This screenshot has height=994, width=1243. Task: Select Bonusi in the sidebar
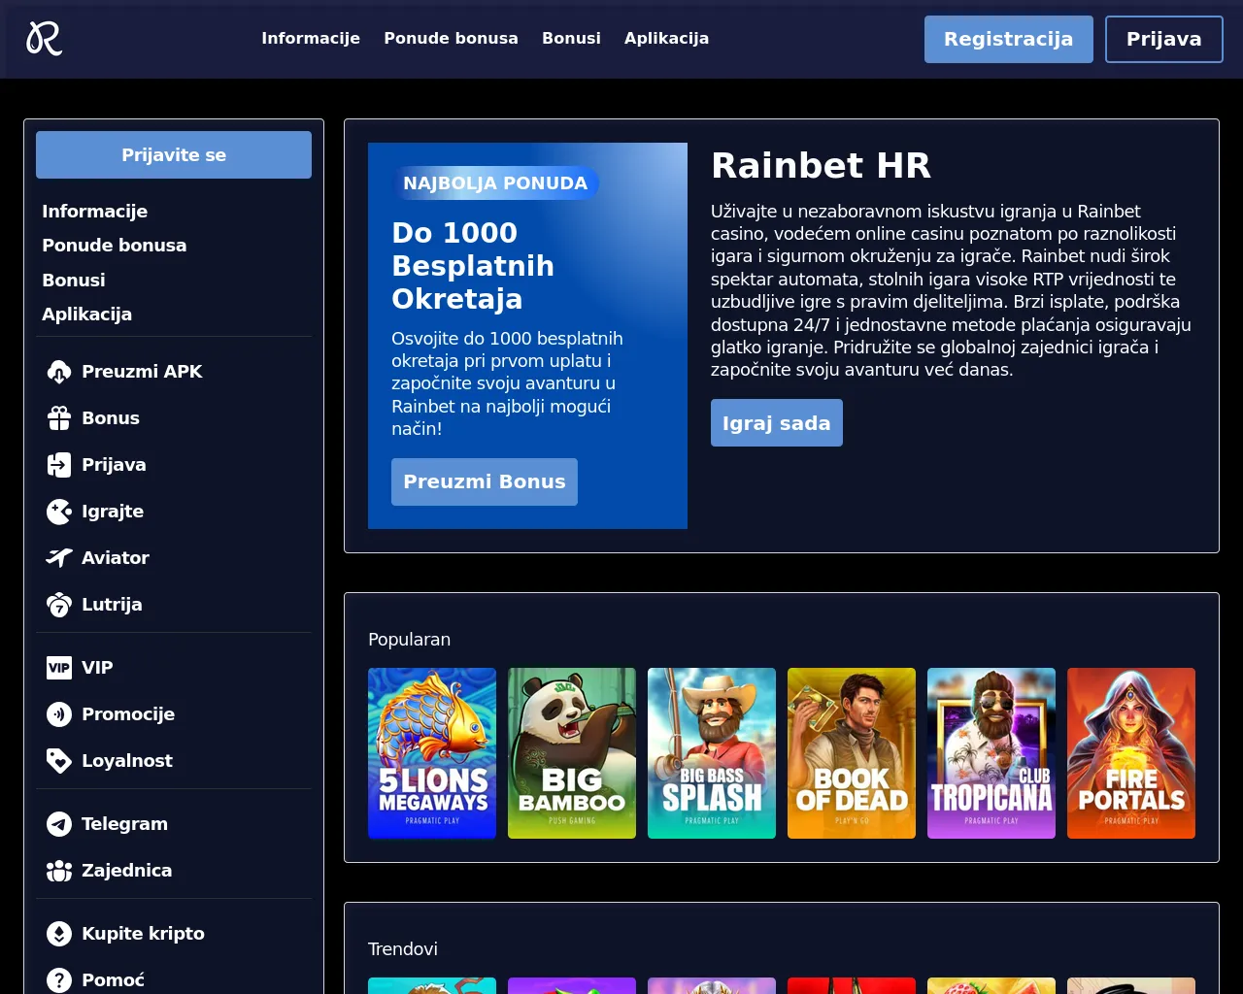(73, 281)
